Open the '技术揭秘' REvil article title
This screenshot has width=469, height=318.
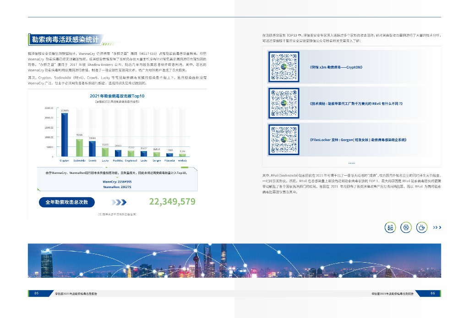(x=356, y=104)
